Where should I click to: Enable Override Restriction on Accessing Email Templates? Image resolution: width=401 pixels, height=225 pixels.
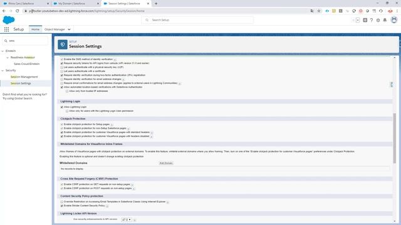click(61, 202)
